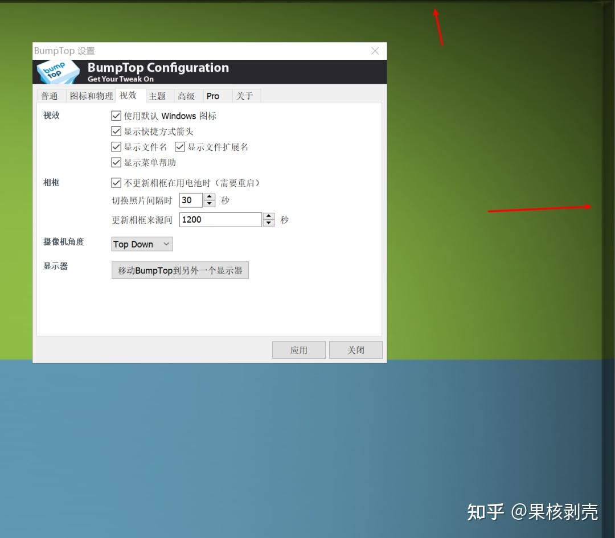
Task: Switch to the 普通 tab
Action: tap(50, 95)
